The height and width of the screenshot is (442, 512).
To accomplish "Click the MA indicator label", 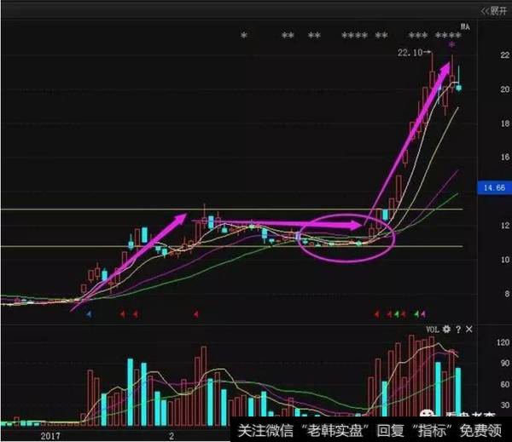I will pos(465,27).
